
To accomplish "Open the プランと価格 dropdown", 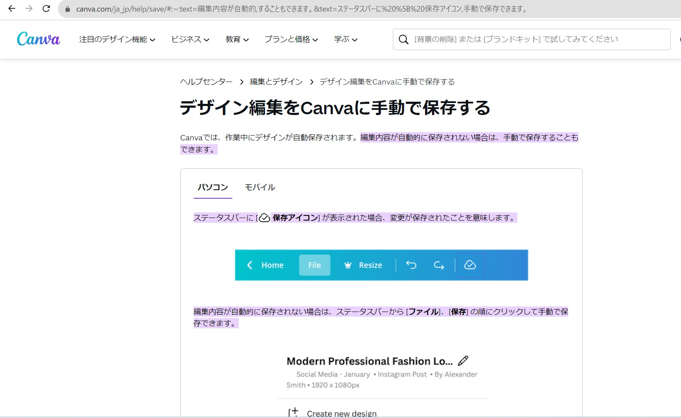I will tap(291, 39).
